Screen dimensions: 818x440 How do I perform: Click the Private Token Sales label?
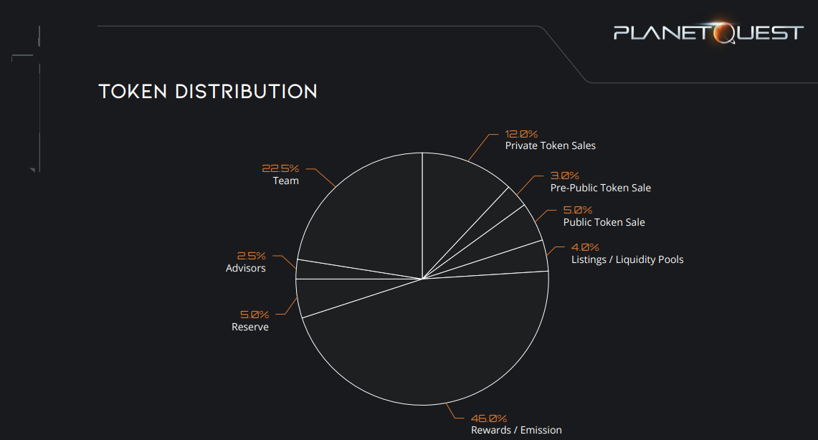click(550, 145)
